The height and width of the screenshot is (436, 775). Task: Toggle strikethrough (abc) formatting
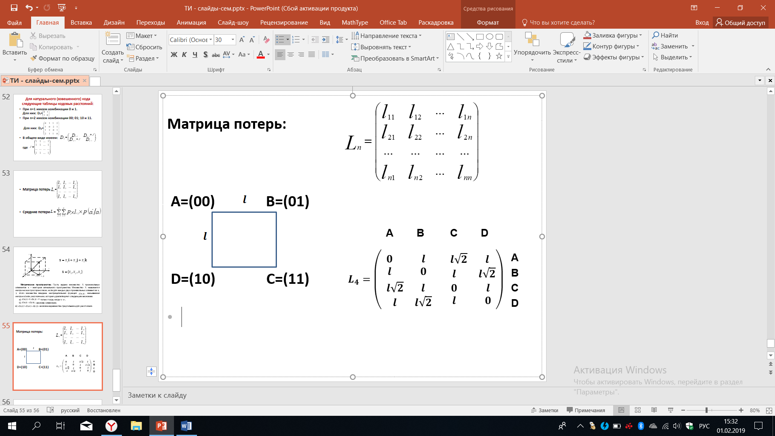coord(216,55)
